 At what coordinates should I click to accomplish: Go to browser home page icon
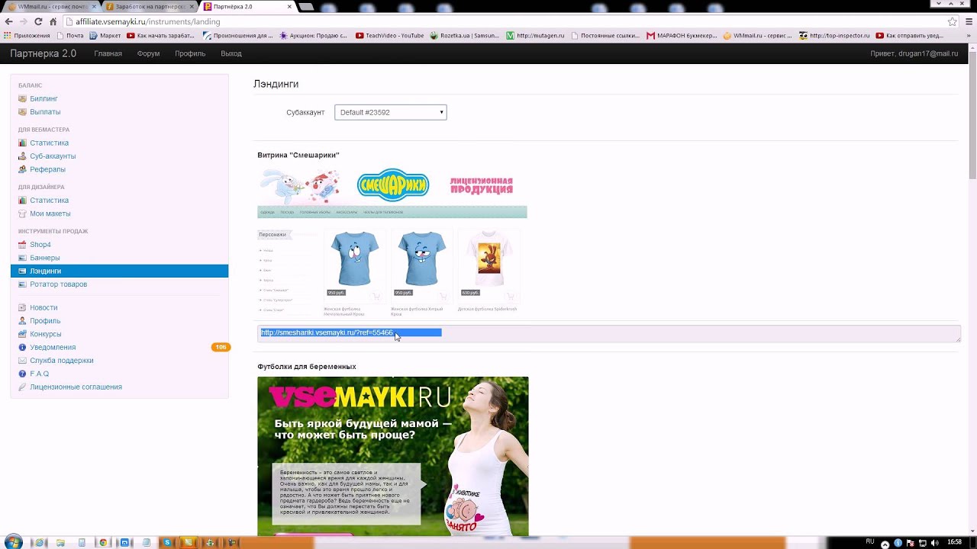point(53,21)
